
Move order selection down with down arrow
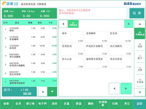(52, 92)
